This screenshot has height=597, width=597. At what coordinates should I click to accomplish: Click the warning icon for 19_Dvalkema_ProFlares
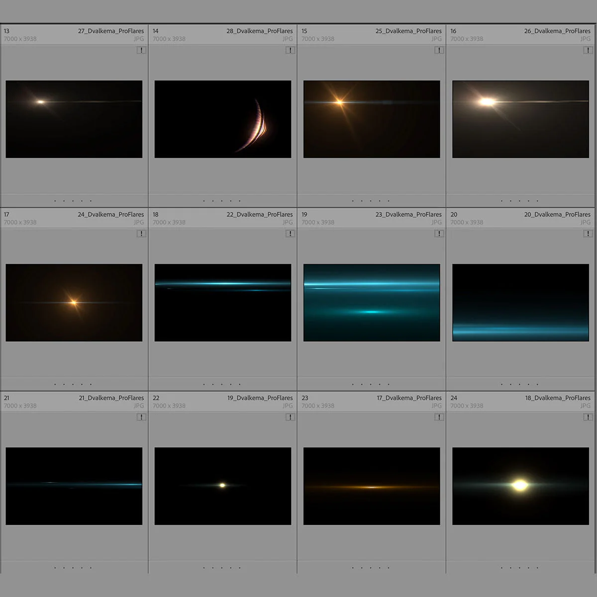[x=290, y=417]
